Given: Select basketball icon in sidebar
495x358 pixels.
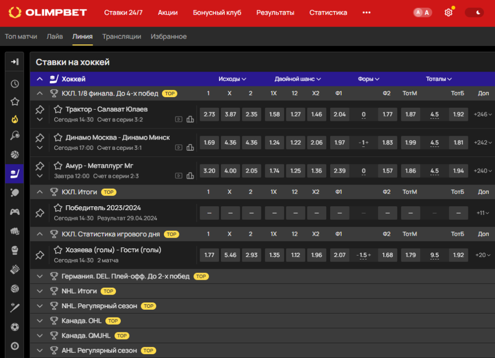Looking at the screenshot, I should [x=15, y=155].
